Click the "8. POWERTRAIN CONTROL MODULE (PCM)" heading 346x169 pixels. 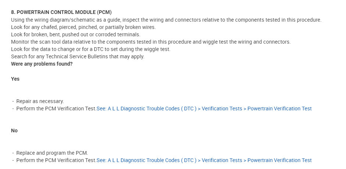[x=61, y=12]
